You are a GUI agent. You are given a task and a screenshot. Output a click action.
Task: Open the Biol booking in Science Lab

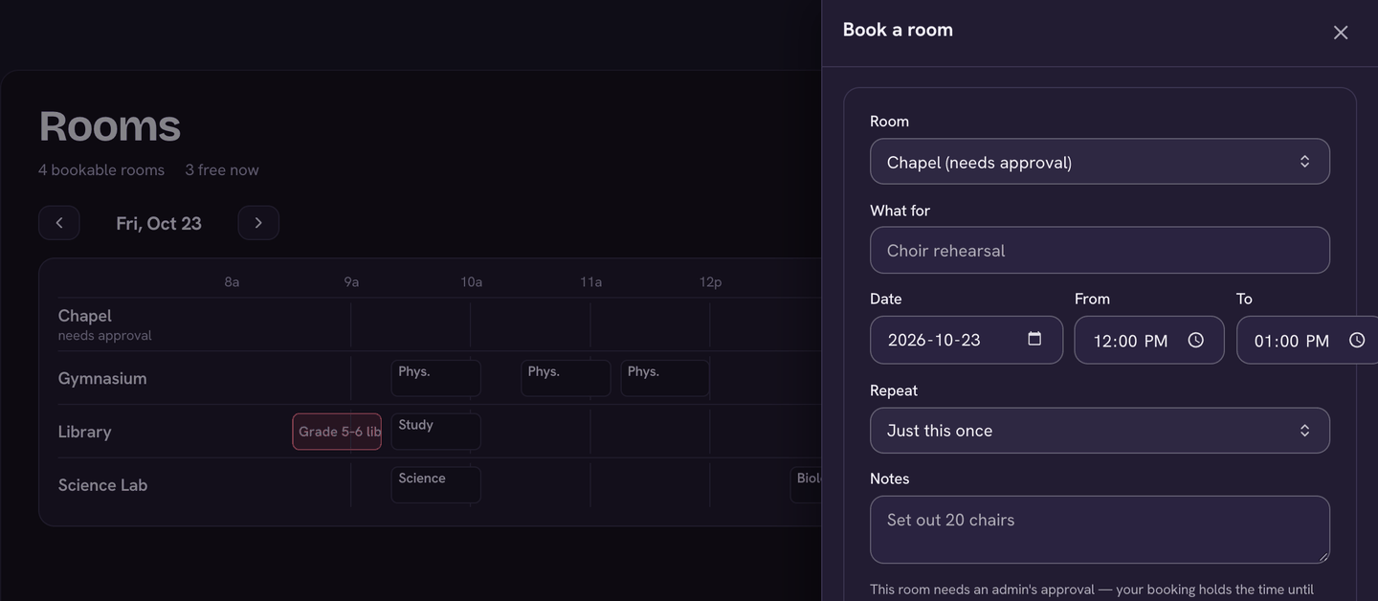(806, 485)
